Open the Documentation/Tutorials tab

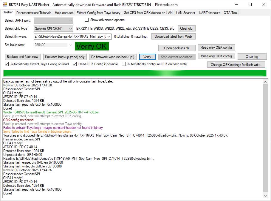tap(34, 13)
